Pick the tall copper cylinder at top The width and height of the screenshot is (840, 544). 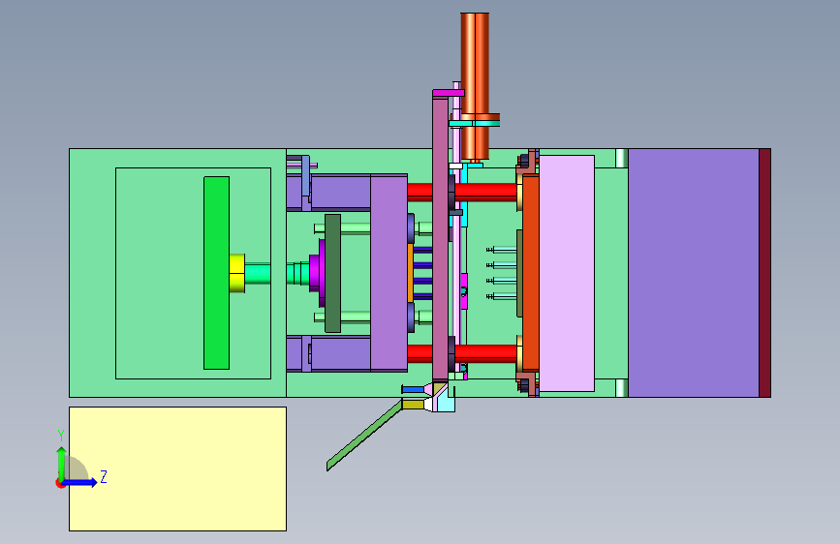tap(475, 86)
